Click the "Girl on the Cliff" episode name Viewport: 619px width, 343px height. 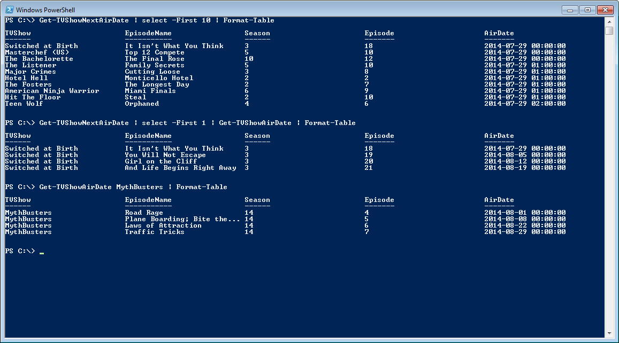tap(161, 161)
